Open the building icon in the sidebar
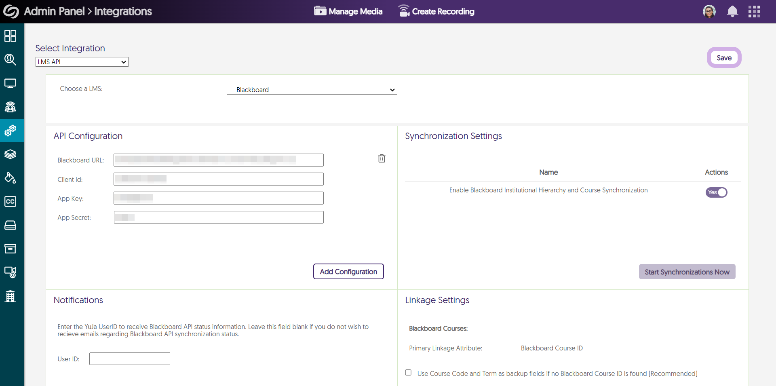The width and height of the screenshot is (776, 386). click(10, 296)
